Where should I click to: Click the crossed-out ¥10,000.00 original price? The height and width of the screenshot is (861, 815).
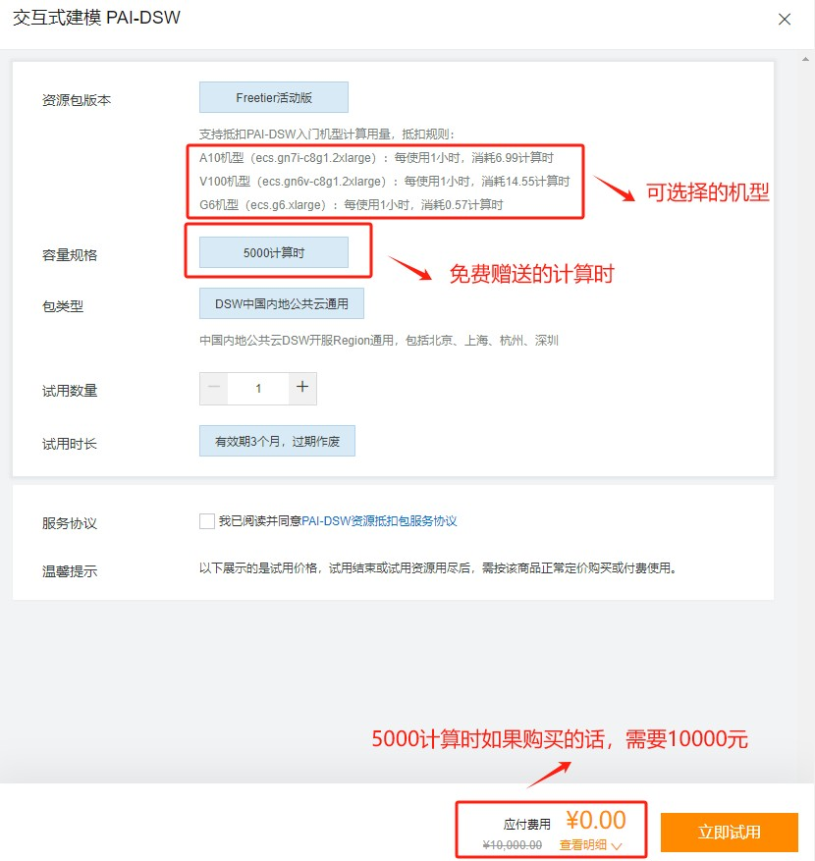click(x=512, y=844)
